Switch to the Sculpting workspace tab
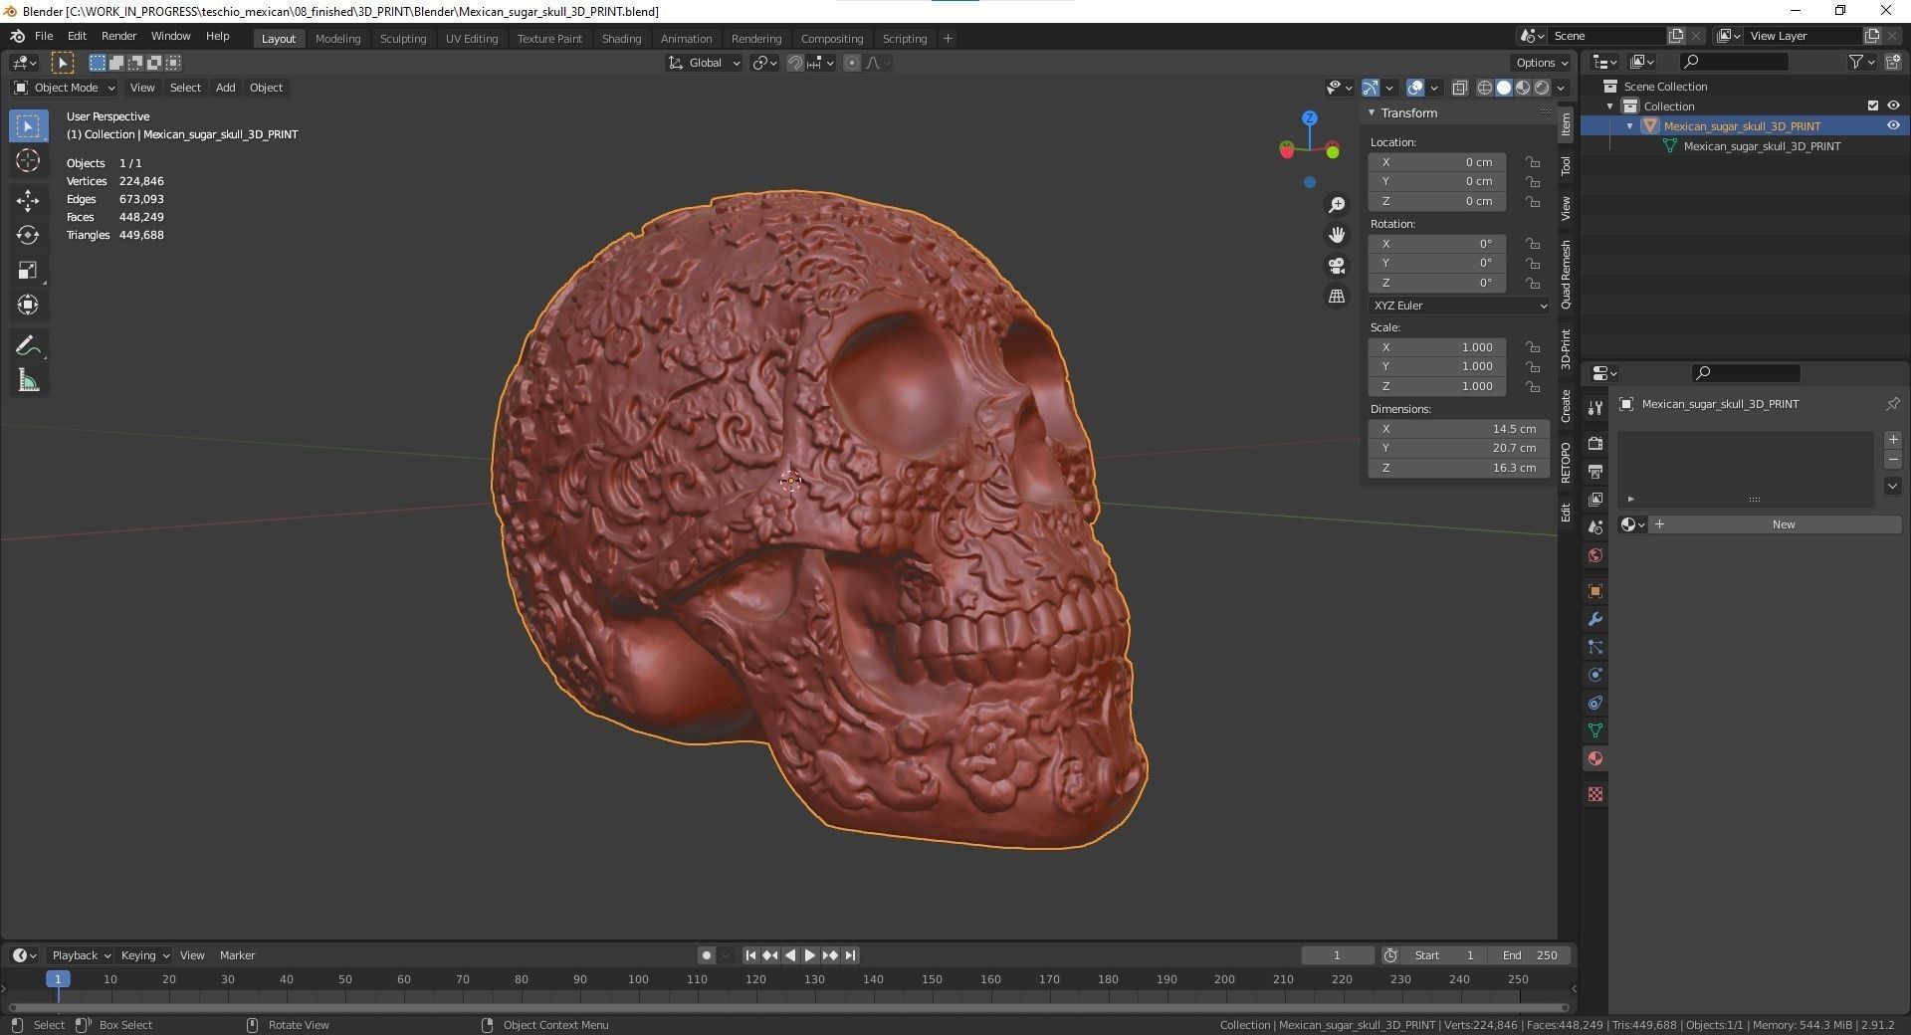 point(403,39)
